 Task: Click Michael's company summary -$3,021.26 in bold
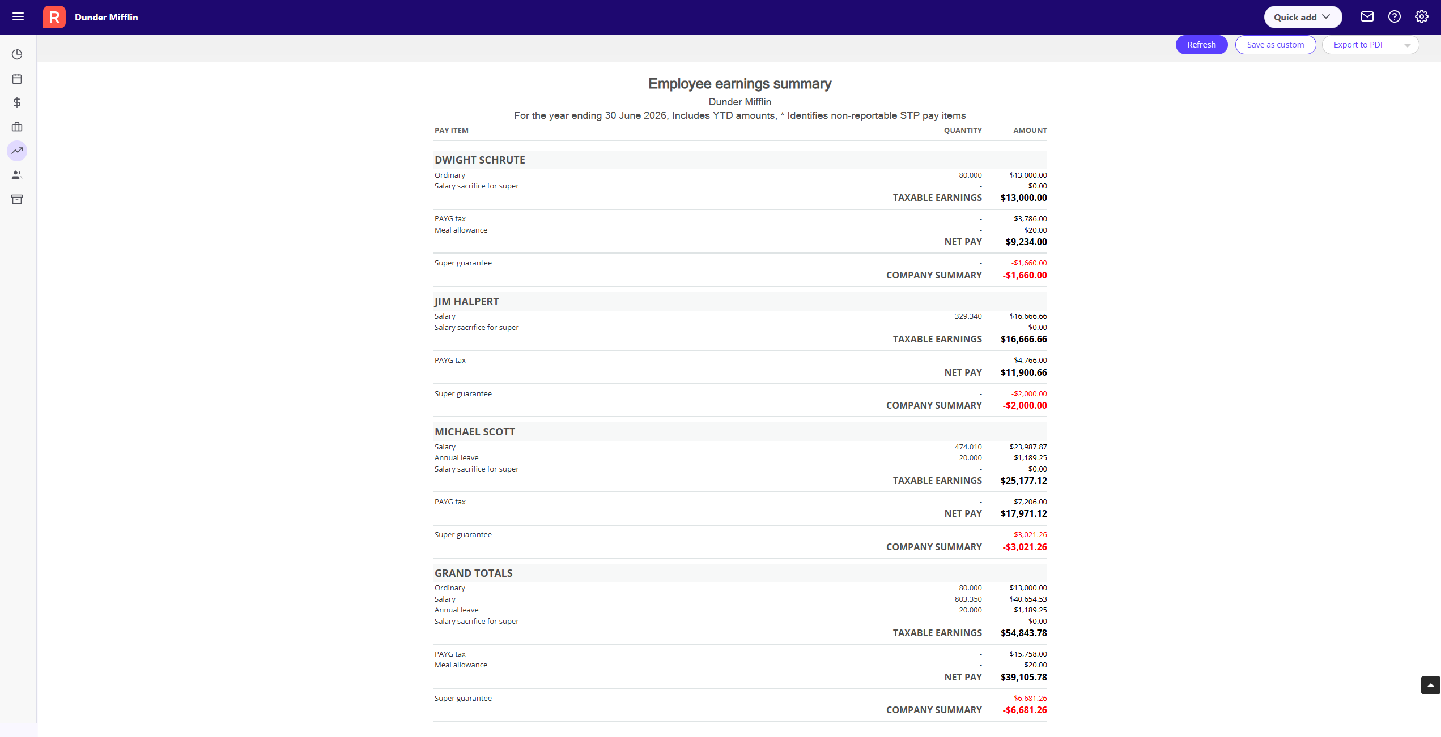[1025, 547]
